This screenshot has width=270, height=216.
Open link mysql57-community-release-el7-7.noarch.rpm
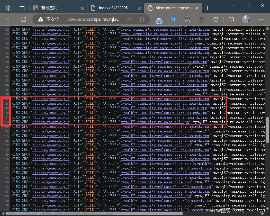pos(164,108)
